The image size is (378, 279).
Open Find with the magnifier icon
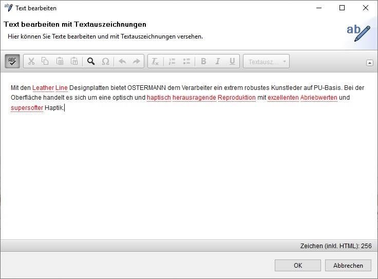[91, 62]
